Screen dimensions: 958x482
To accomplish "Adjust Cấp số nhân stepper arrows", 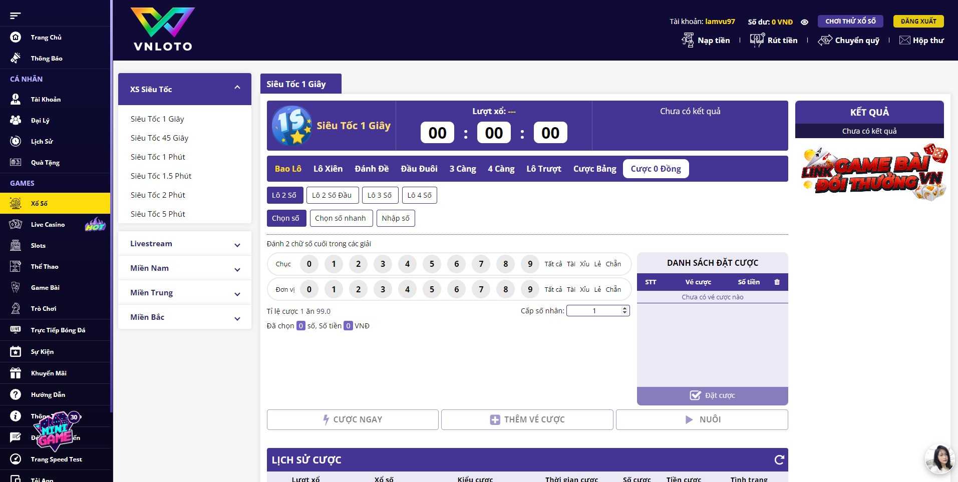I will click(x=624, y=311).
